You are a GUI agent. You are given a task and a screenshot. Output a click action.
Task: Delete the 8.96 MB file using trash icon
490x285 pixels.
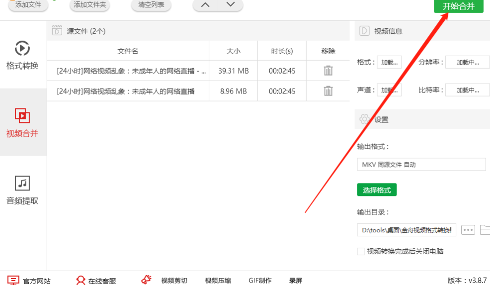(328, 91)
